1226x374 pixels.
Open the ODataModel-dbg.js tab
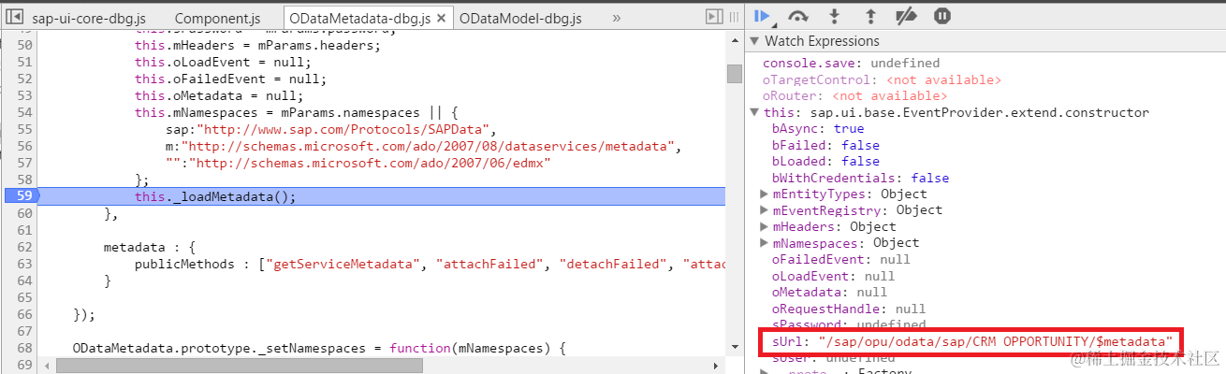[519, 18]
